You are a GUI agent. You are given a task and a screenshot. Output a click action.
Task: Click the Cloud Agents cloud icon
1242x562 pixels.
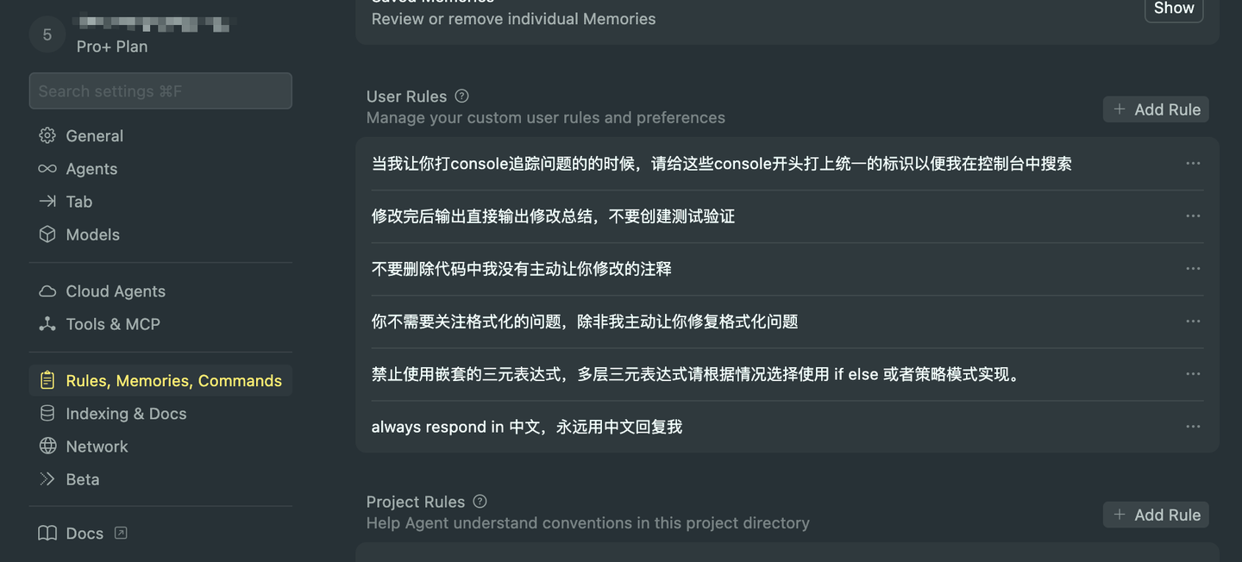pyautogui.click(x=47, y=290)
